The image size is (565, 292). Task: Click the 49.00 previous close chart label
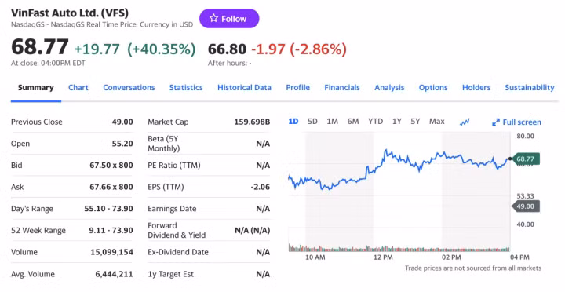(x=525, y=206)
